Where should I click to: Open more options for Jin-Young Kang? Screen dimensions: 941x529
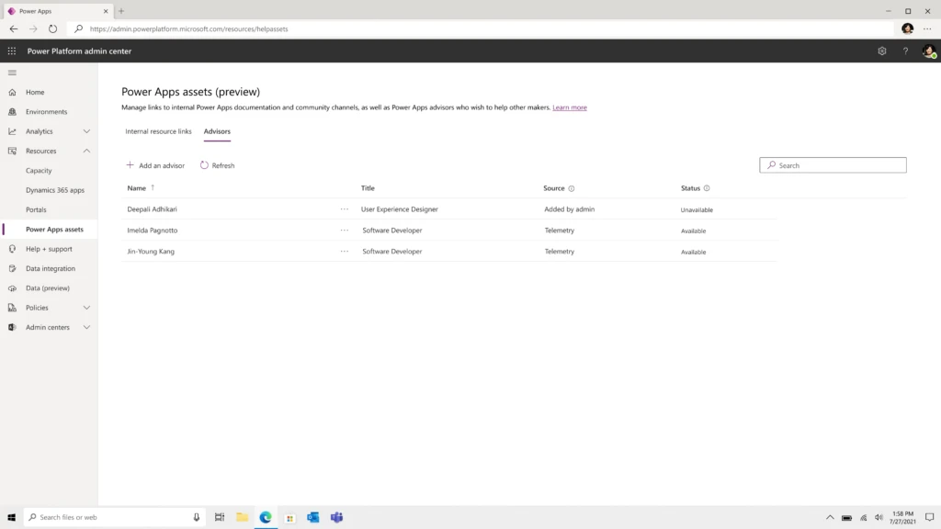pos(345,252)
